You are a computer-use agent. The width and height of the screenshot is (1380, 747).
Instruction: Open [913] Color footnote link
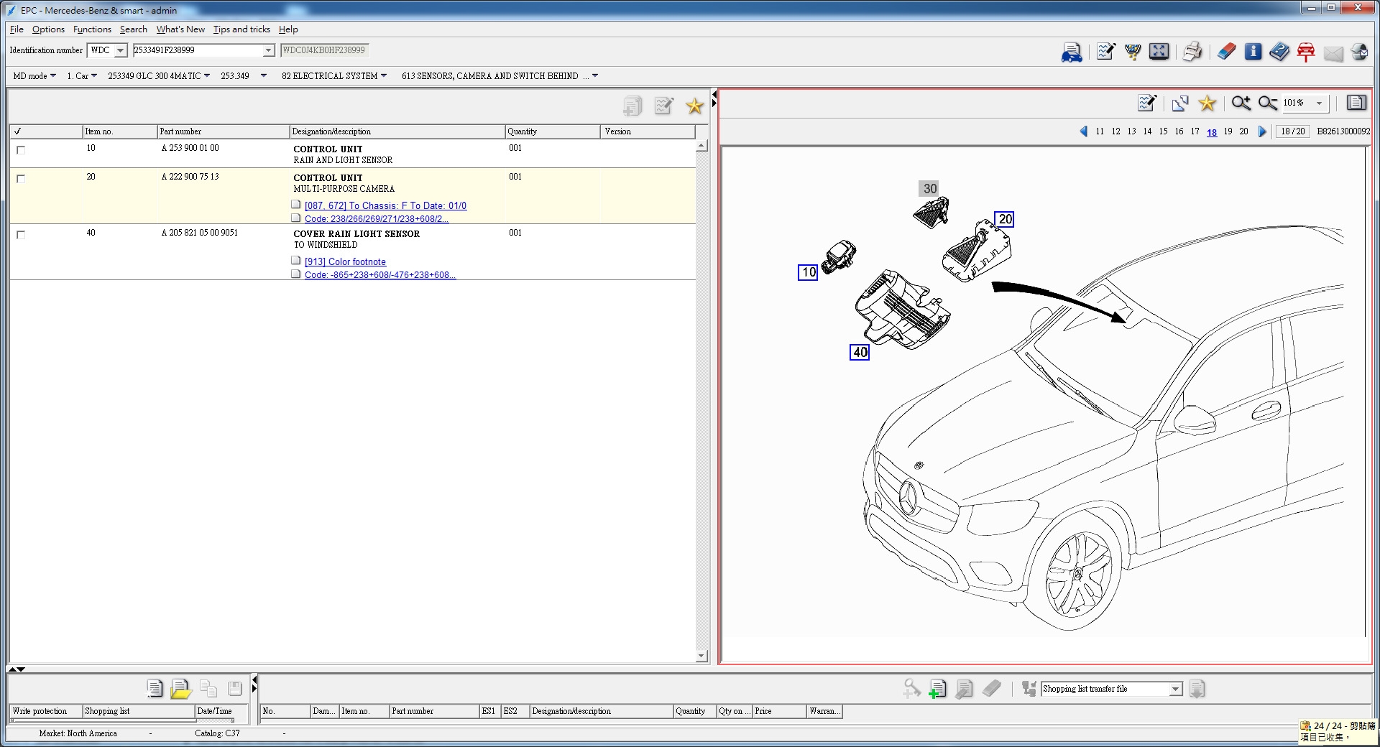pos(345,262)
